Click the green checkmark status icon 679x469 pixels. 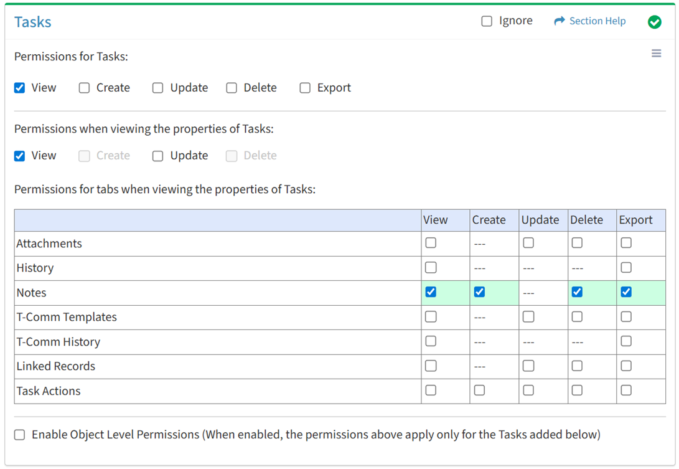(654, 22)
